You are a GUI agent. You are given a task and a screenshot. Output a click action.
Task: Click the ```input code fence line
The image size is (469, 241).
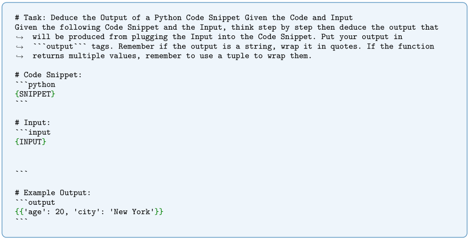tap(32, 132)
